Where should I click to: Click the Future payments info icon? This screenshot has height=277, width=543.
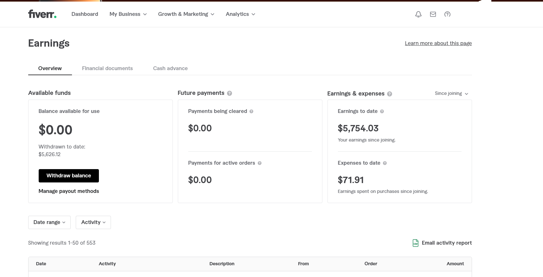pos(229,93)
